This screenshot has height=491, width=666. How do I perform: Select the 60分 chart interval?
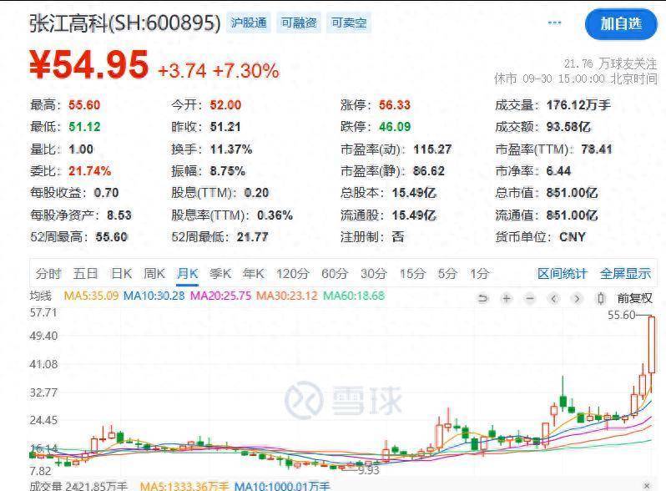pyautogui.click(x=334, y=273)
